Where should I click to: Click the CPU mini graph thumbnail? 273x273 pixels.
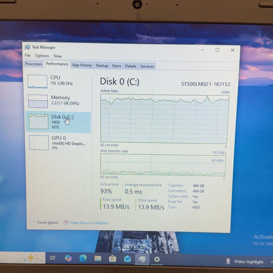click(37, 81)
